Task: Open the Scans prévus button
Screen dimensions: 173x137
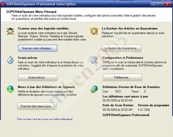Action: coord(38,77)
